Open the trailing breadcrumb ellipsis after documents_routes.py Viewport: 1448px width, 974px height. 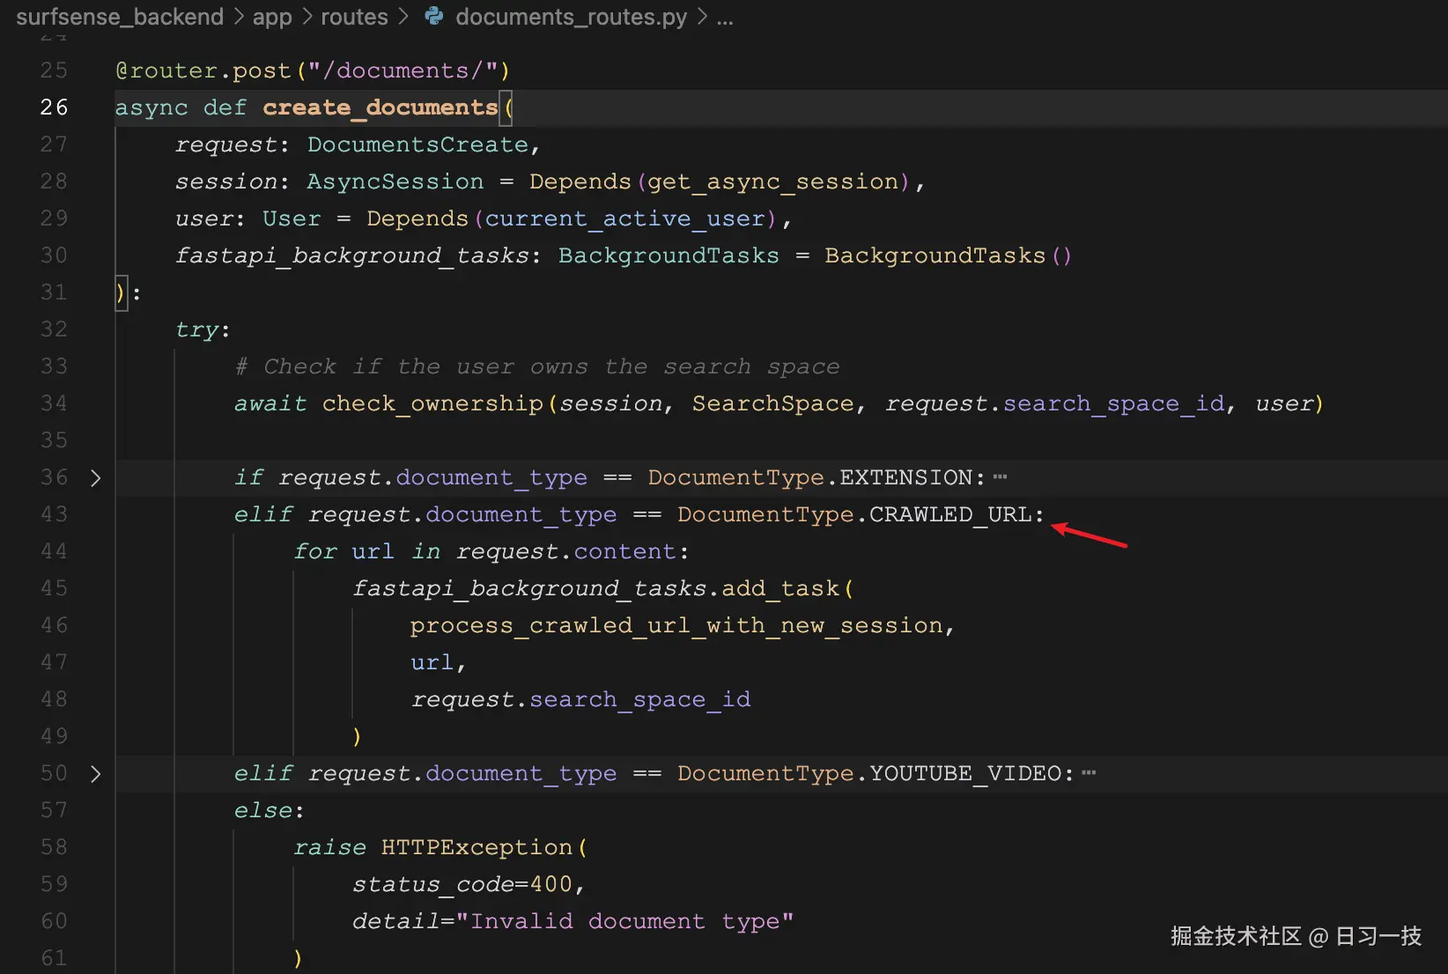[x=724, y=18]
